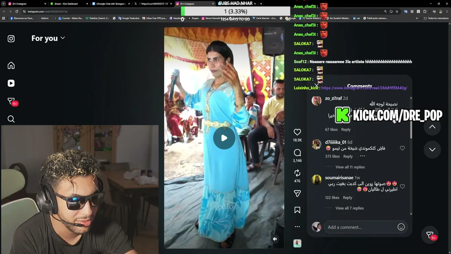Open the apps grid icon in the bookmarks bar
The image size is (451, 254).
click(4, 18)
